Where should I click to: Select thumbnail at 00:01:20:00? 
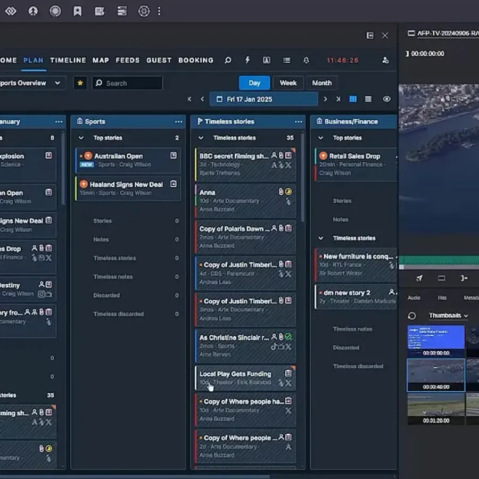pos(436,409)
